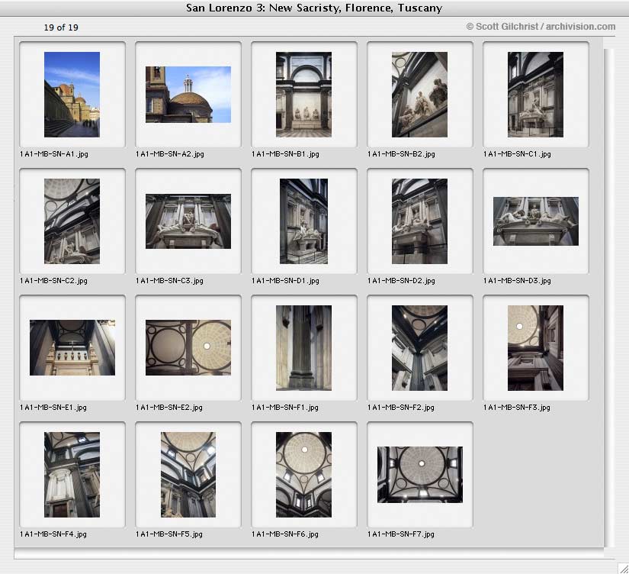629x574 pixels.
Task: Click the filename label 1A1-MB-SN-B2.jpg
Action: click(x=401, y=154)
